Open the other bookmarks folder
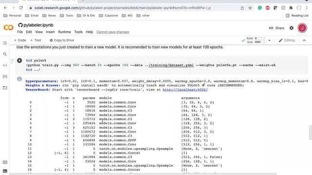The height and width of the screenshot is (175, 312). [143, 16]
